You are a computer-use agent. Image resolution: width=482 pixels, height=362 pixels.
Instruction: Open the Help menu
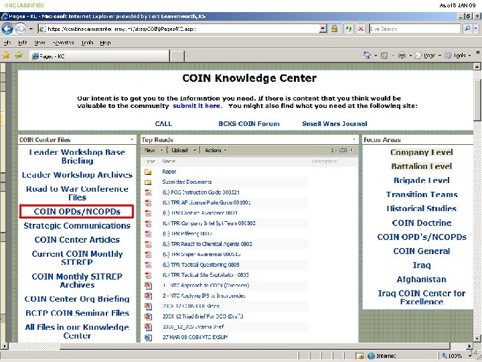(x=105, y=43)
